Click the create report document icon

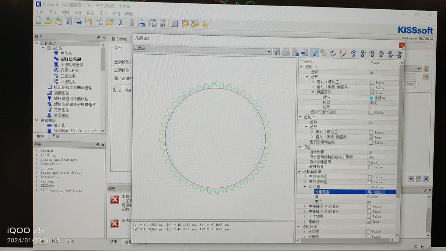pos(131,22)
